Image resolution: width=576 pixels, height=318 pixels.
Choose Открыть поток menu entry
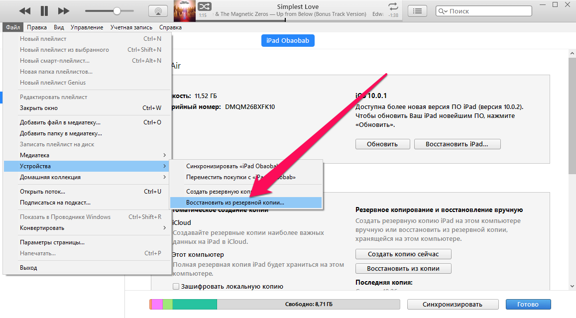87,191
